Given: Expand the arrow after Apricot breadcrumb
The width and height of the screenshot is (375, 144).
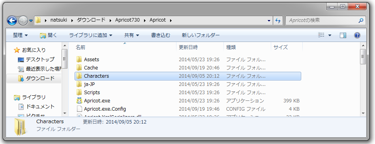Looking at the screenshot, I should click(171, 20).
